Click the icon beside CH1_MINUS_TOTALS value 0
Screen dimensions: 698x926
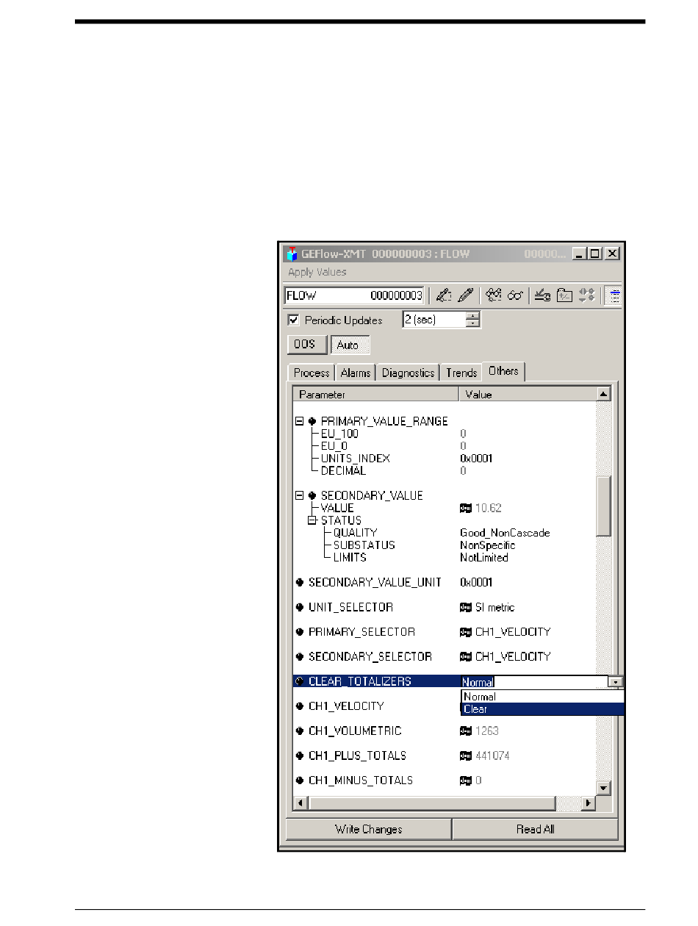point(466,780)
